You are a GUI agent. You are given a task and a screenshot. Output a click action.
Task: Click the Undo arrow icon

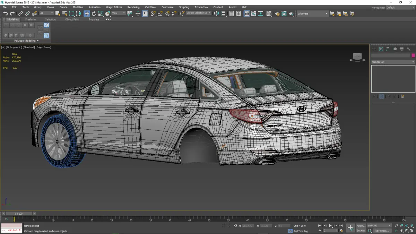[5, 14]
